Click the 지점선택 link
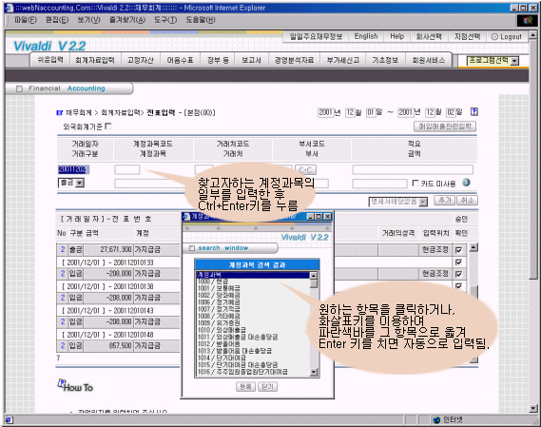This screenshot has height=427, width=541. pyautogui.click(x=467, y=36)
